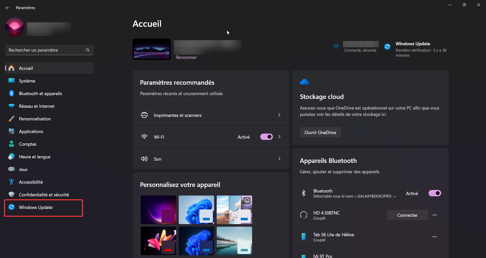Click the Heure et langue globe icon

point(11,157)
